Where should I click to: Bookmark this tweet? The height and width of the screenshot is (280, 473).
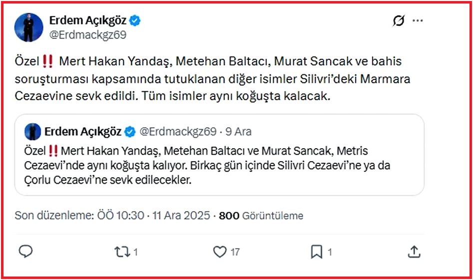pyautogui.click(x=317, y=252)
